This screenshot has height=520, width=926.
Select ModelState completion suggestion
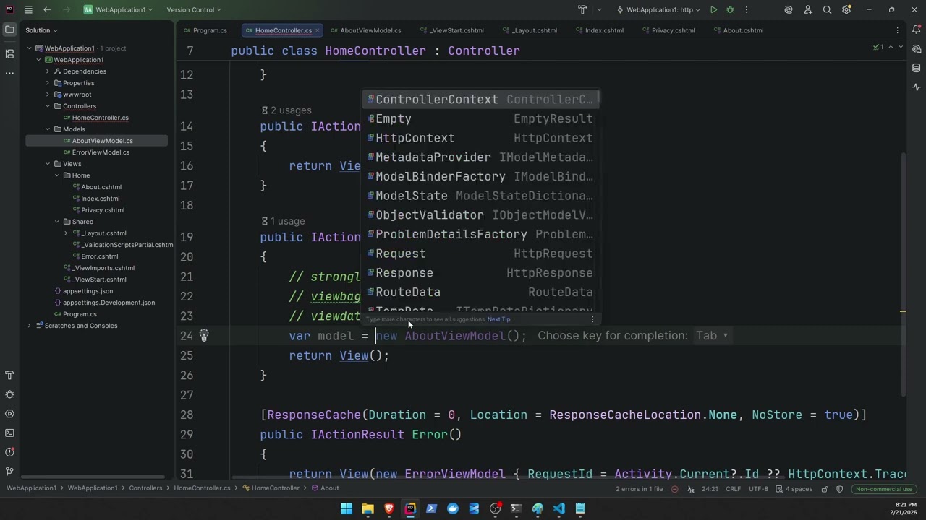(480, 196)
